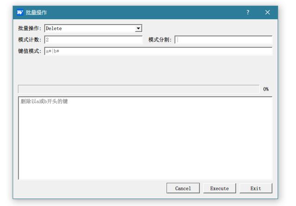This screenshot has height=206, width=296.
Task: Focus the 模式分割 input field
Action: (x=223, y=40)
